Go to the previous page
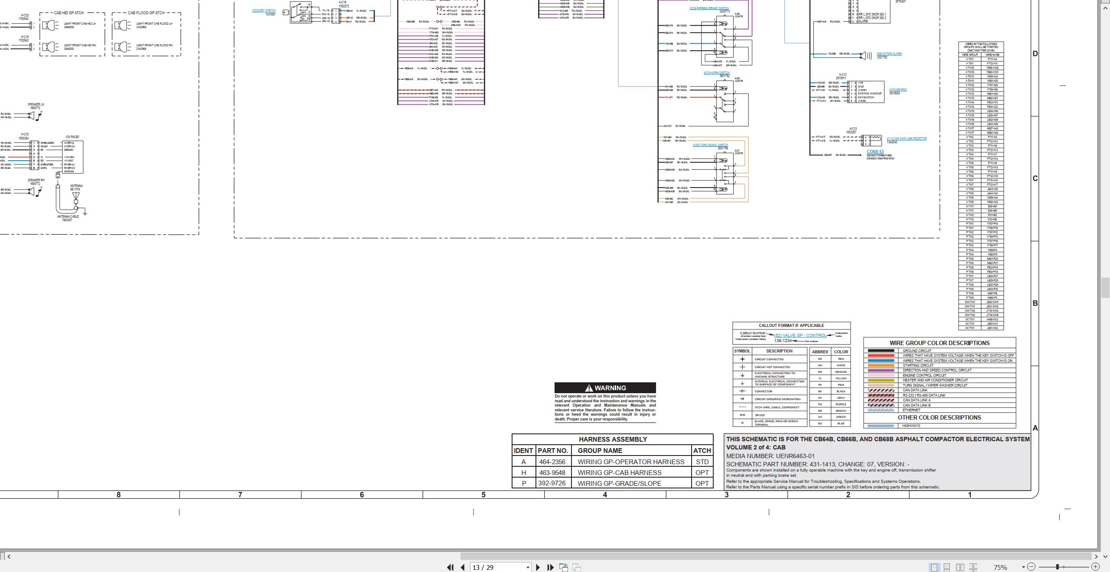This screenshot has width=1110, height=572. pos(463,567)
